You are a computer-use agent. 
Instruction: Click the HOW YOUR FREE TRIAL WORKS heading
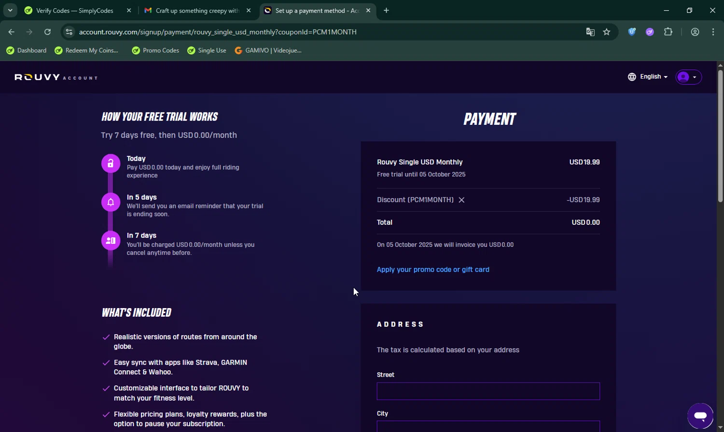(x=159, y=117)
